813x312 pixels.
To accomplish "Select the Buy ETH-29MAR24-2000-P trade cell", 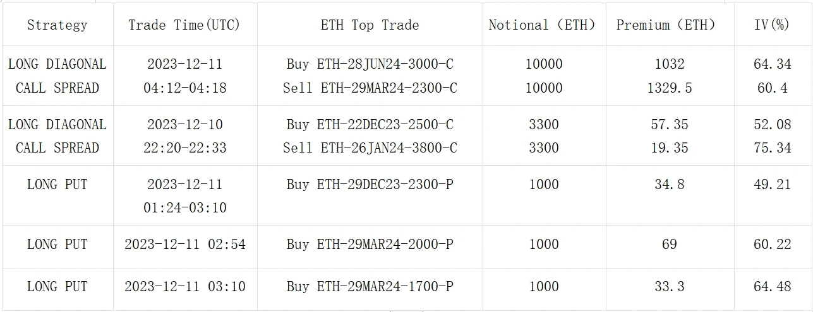I will point(370,244).
